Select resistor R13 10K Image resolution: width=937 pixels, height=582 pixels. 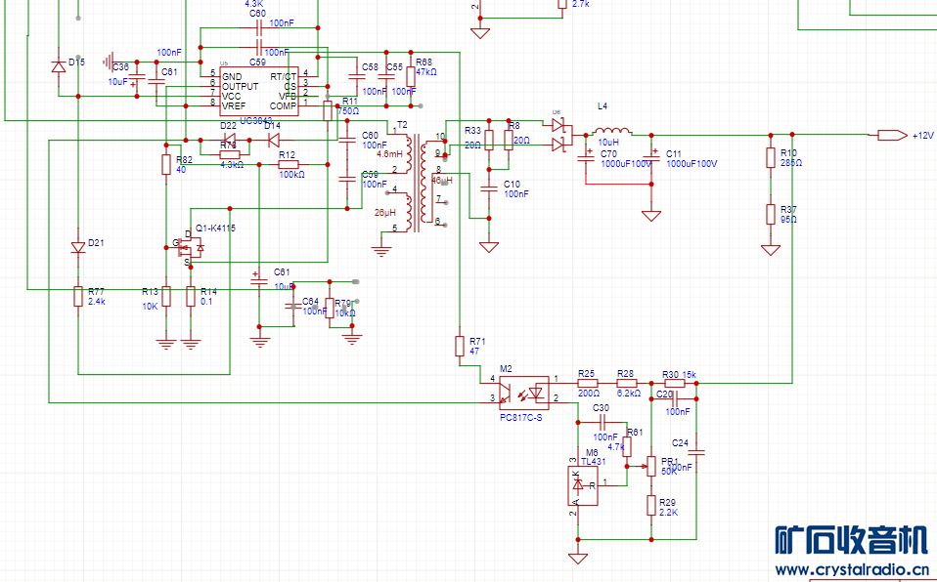tap(166, 296)
